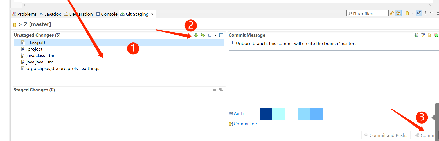The image size is (439, 141).
Task: Select the .project file
Action: point(34,49)
